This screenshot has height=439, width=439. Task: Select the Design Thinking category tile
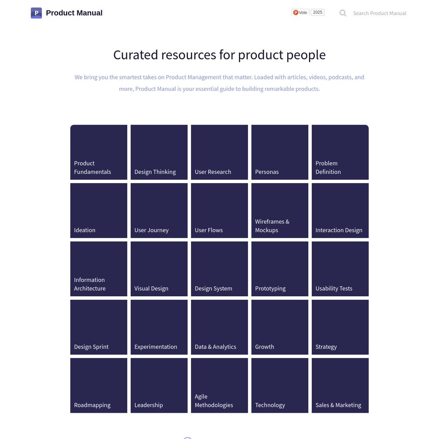(x=159, y=152)
